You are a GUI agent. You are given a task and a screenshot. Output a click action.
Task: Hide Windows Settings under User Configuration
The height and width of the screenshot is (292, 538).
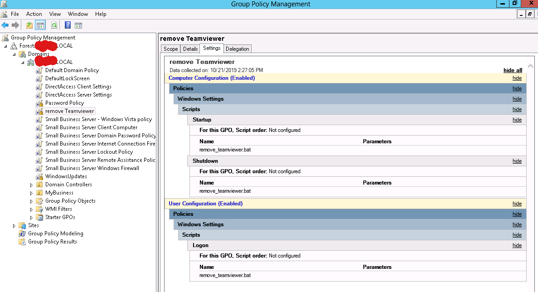[517, 224]
